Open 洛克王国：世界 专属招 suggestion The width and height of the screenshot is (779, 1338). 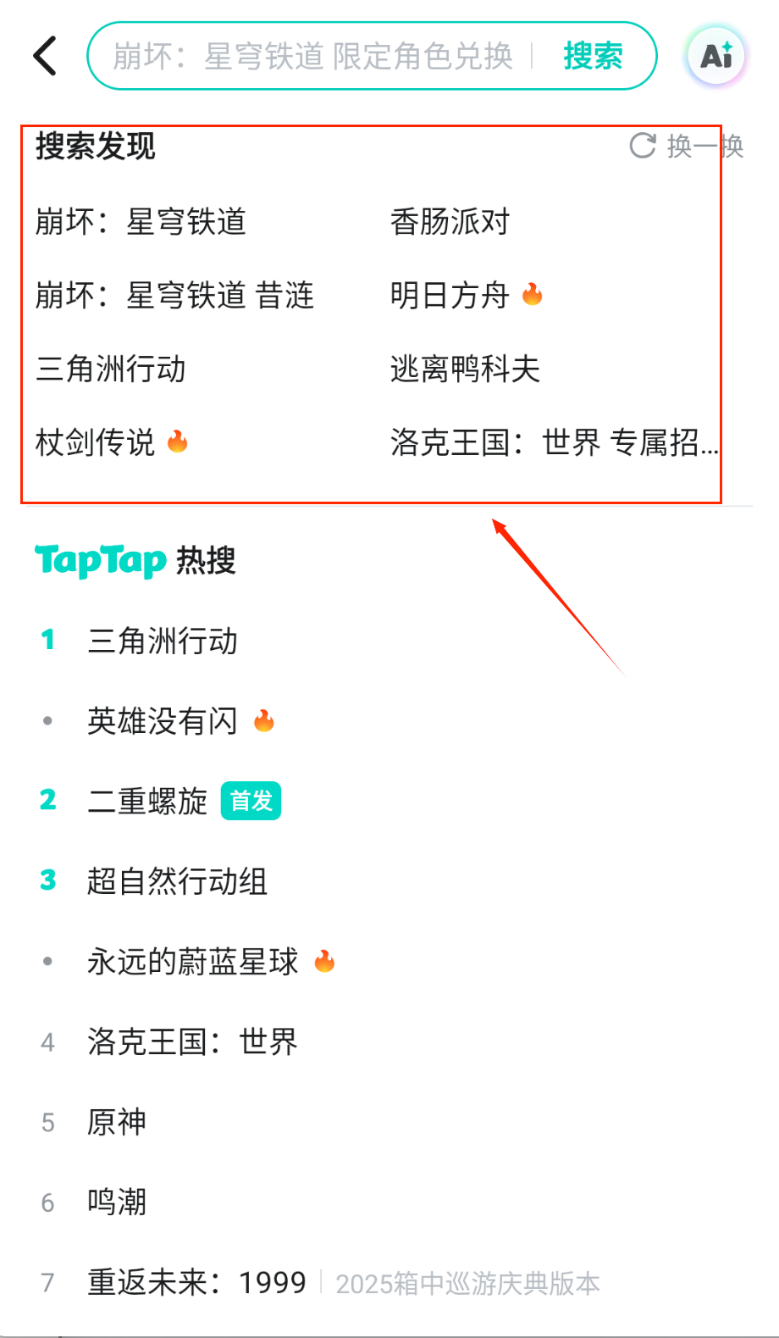pos(554,442)
